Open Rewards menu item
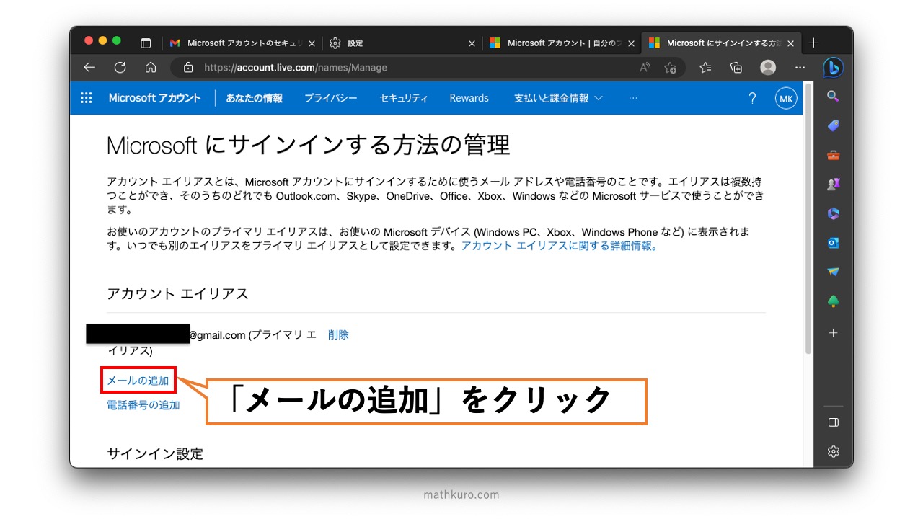This screenshot has height=519, width=923. [469, 98]
